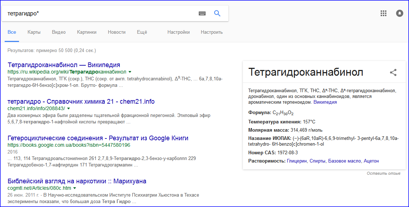Open the Справочник химика 21 result link

tap(81, 102)
